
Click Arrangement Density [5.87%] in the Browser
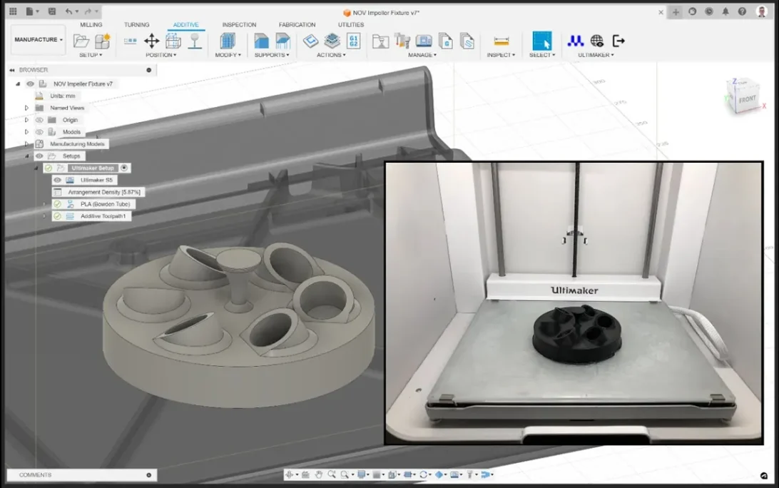coord(104,191)
